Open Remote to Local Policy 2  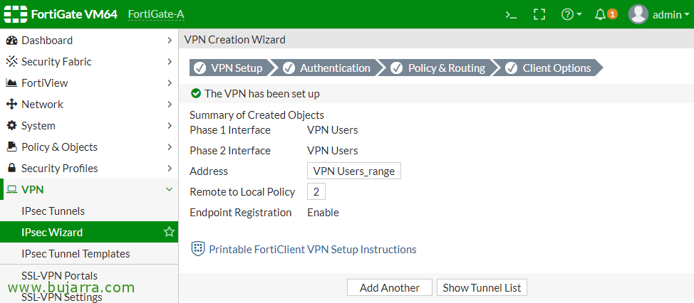pyautogui.click(x=316, y=192)
